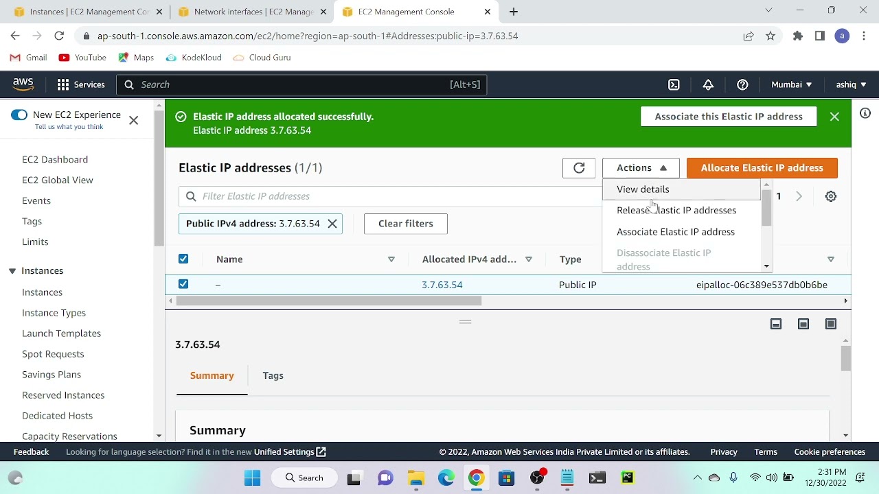The image size is (879, 494).
Task: Focus the AWS console Search box
Action: pos(301,84)
